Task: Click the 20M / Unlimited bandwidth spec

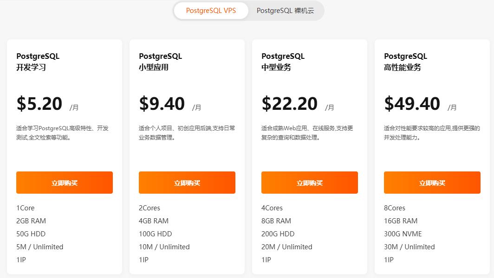Action: click(288, 247)
